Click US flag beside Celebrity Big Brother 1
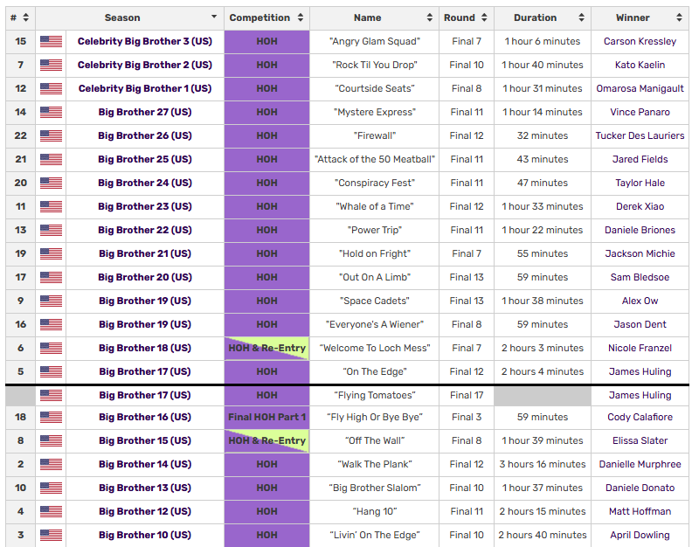The width and height of the screenshot is (692, 547). [51, 89]
